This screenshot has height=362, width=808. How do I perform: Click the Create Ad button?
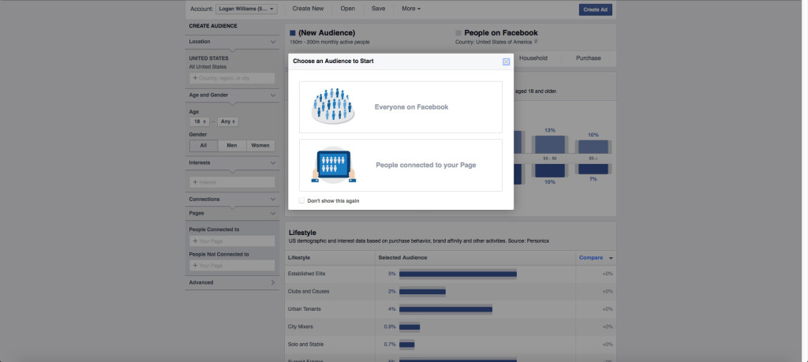(x=595, y=9)
